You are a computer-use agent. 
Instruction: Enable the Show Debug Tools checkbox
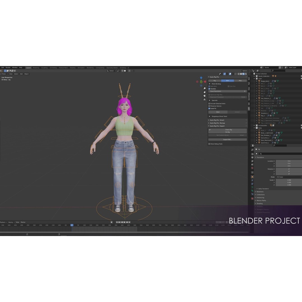[x=209, y=144]
